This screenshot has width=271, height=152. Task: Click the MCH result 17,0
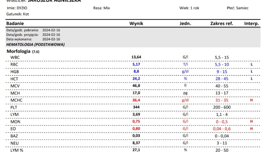click(136, 93)
